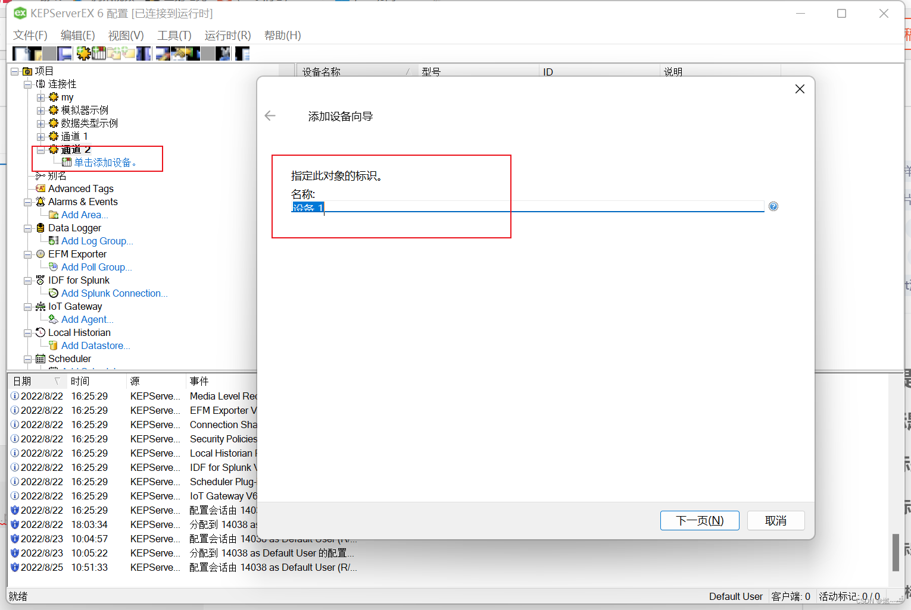
Task: Open the 帮助(H) menu
Action: 283,36
